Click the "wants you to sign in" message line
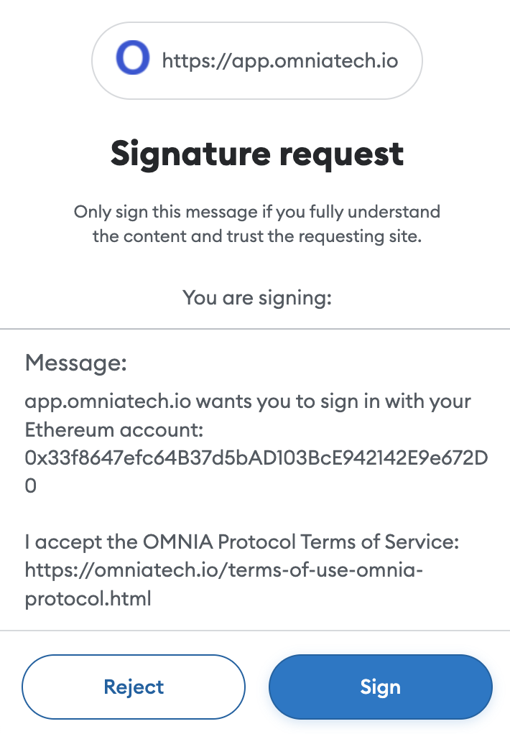 248,401
